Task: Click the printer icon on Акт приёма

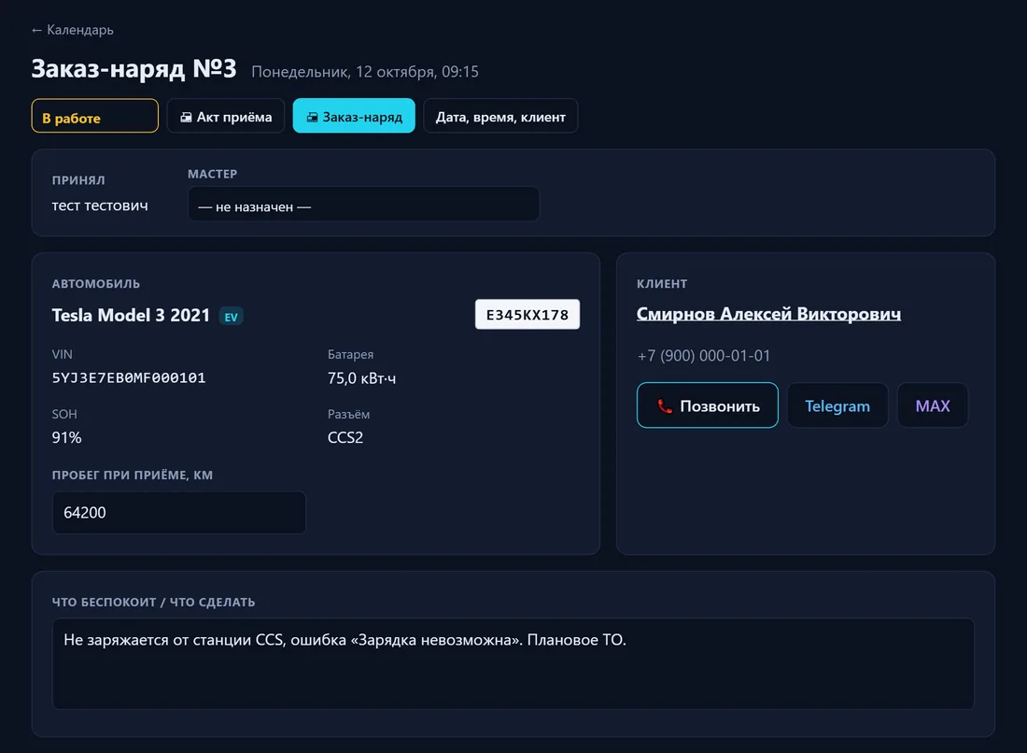Action: tap(186, 117)
